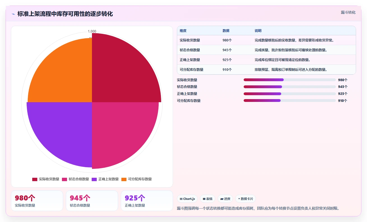Viewport: 367px width, 222px height.
Task: Toggle the 可分配库存数量 legend swatch
Action: point(124,179)
